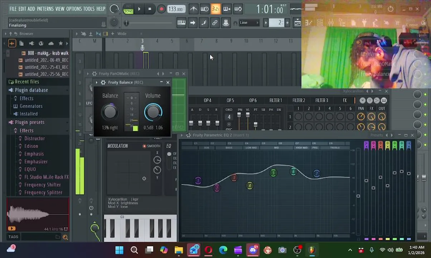Open Fruity Balance plugin menu arrow
The image size is (431, 258).
[x=97, y=82]
